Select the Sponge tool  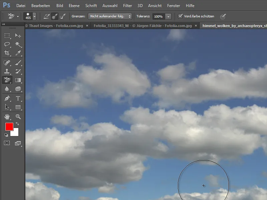(18, 89)
